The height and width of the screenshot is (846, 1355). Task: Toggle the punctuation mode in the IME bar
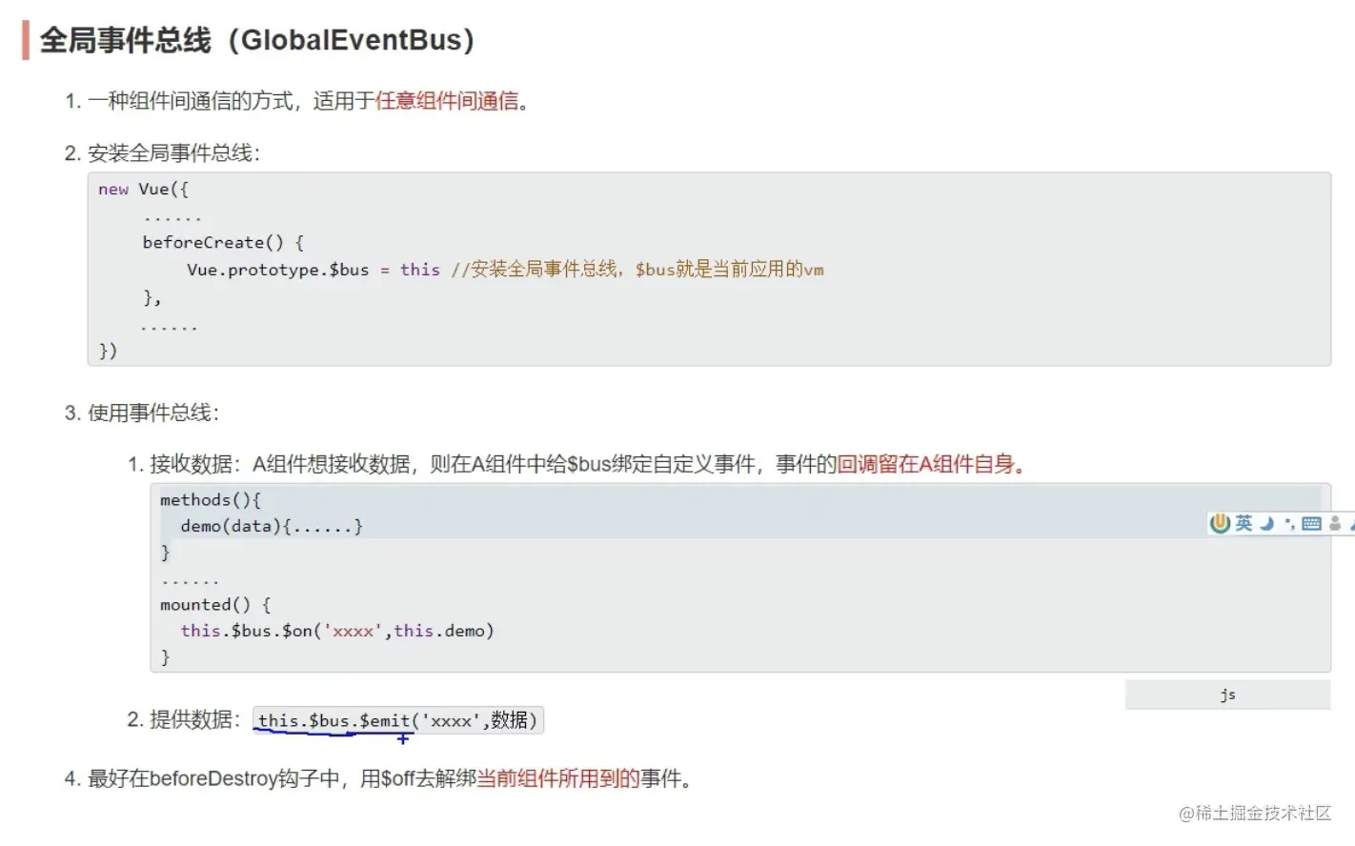click(x=1289, y=523)
